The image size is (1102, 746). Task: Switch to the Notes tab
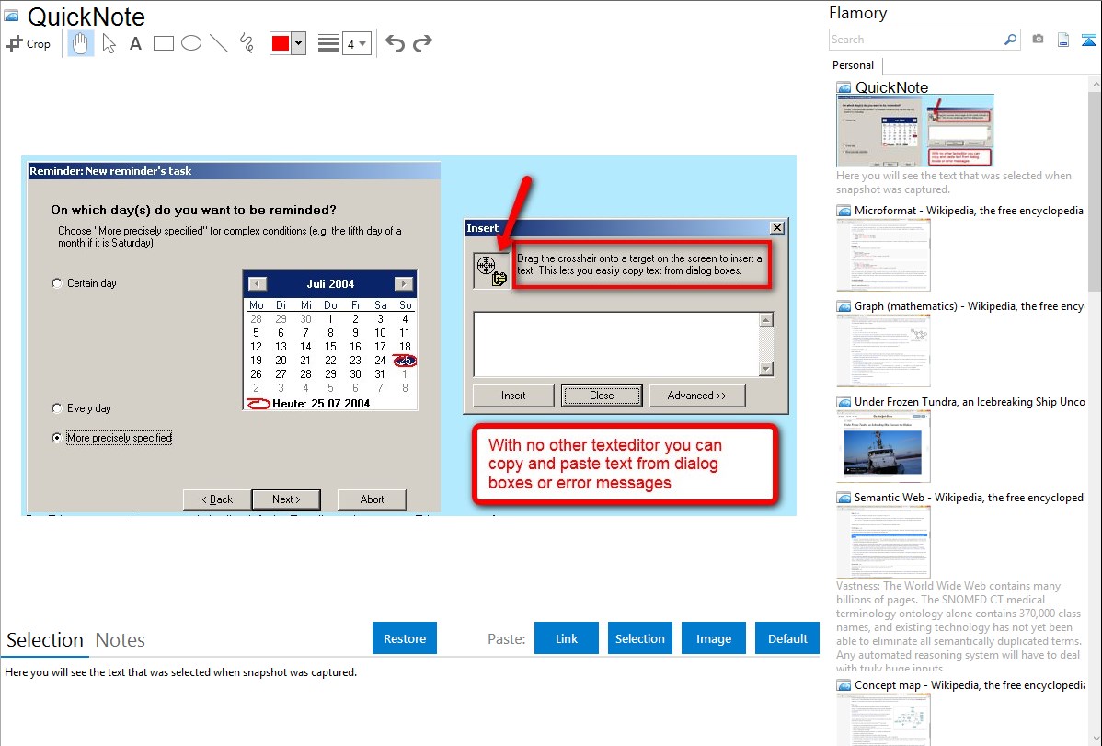pyautogui.click(x=121, y=640)
